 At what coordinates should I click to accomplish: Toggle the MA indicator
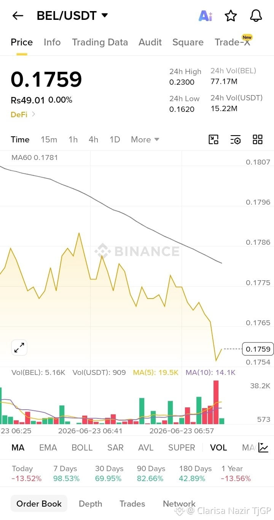18,447
